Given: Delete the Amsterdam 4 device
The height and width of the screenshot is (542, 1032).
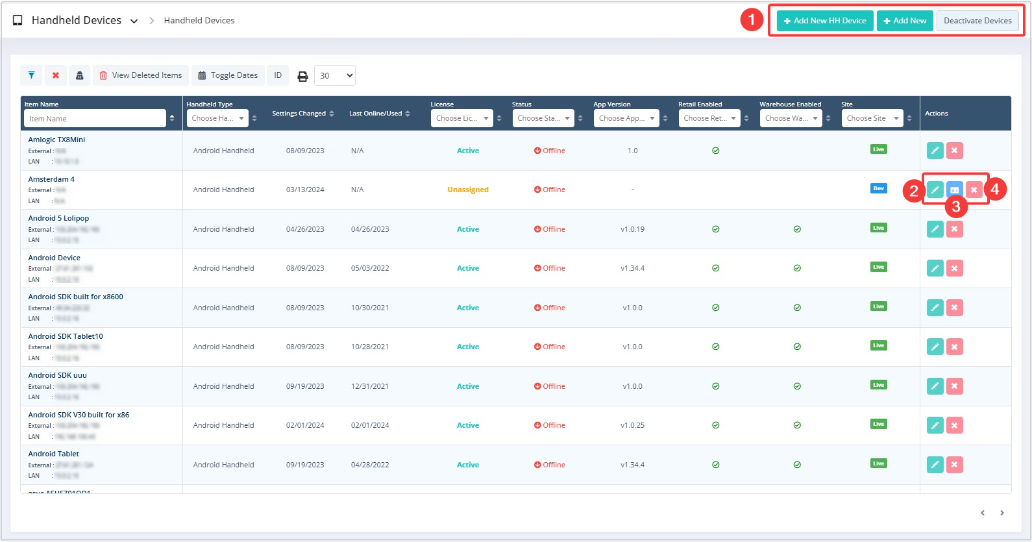Looking at the screenshot, I should (x=974, y=190).
